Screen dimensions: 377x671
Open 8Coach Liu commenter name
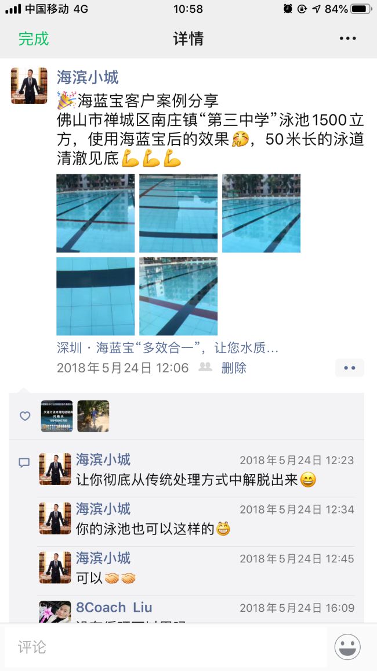pyautogui.click(x=114, y=607)
